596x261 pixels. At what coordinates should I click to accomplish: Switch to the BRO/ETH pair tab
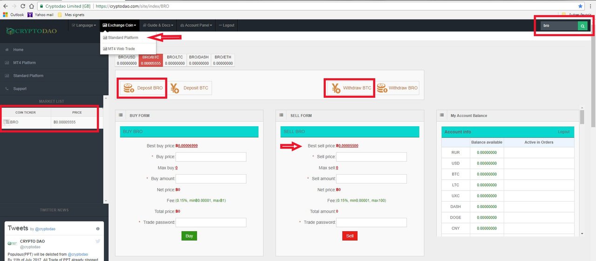pyautogui.click(x=223, y=60)
